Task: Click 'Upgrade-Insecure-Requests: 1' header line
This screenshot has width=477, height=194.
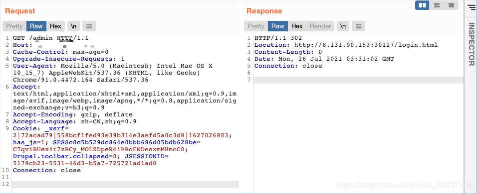Action: tap(69, 59)
